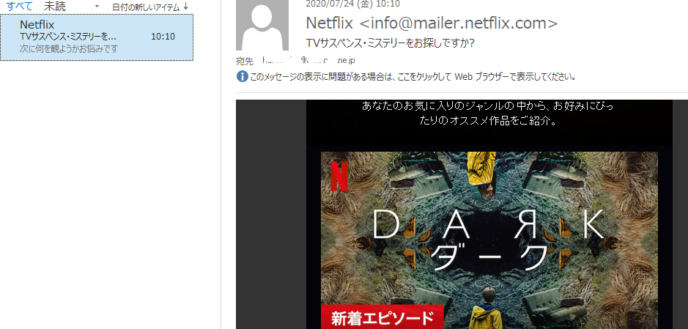Click the date 2020/07/24 (金) 10:10
The height and width of the screenshot is (329, 688).
(352, 4)
